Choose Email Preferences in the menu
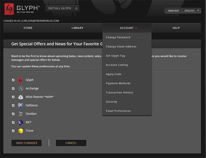Image resolution: width=206 pixels, height=158 pixels. pyautogui.click(x=118, y=111)
